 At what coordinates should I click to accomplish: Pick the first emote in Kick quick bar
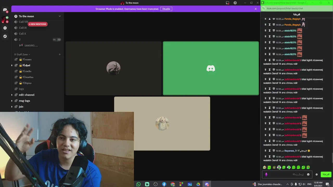pyautogui.click(x=265, y=167)
